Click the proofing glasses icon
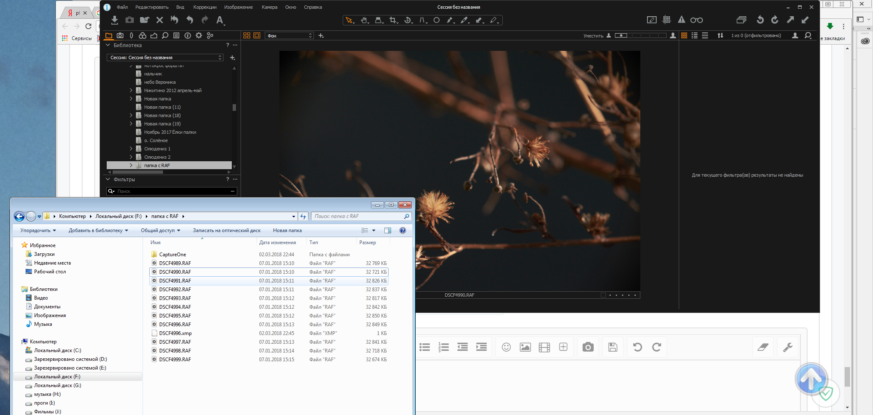Image resolution: width=873 pixels, height=415 pixels. click(x=696, y=20)
